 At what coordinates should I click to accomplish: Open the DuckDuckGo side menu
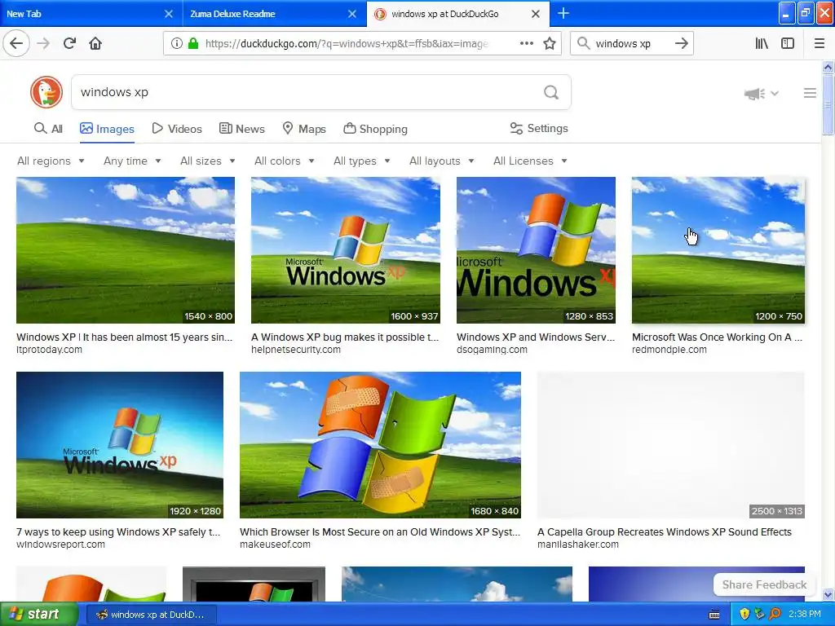(x=810, y=93)
